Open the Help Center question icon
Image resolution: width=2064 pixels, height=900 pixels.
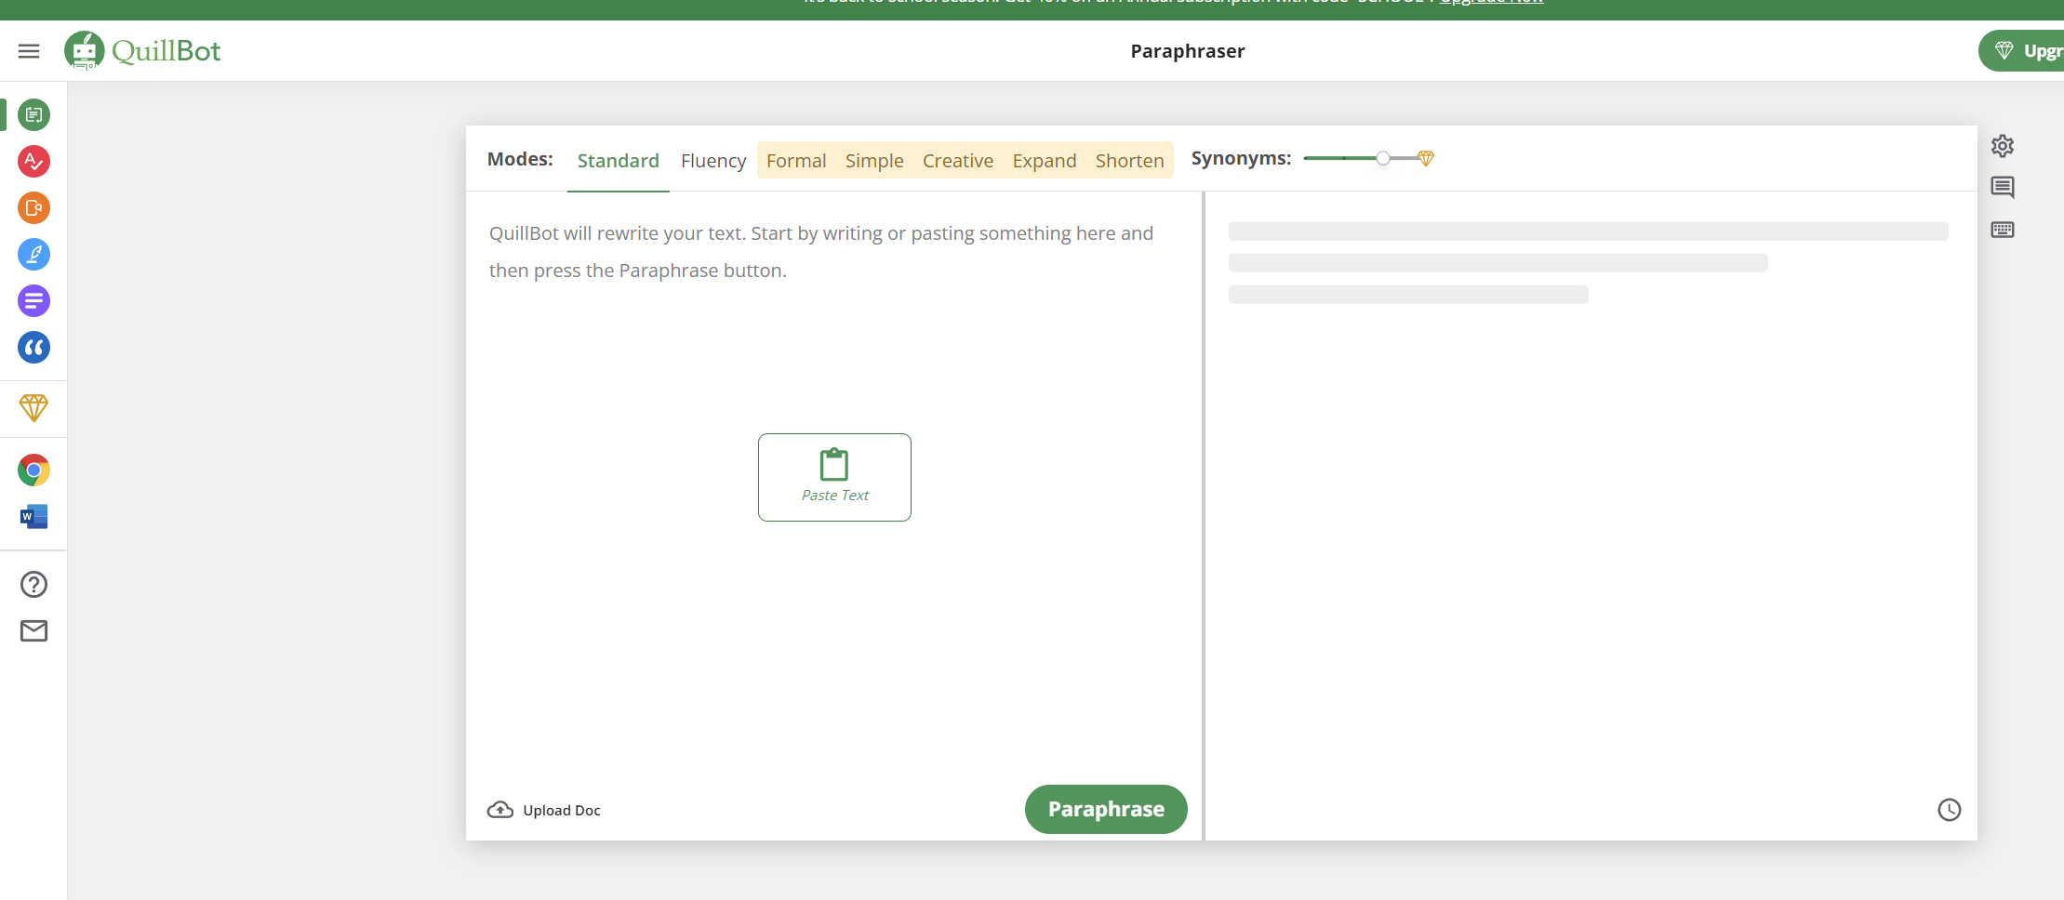coord(33,585)
